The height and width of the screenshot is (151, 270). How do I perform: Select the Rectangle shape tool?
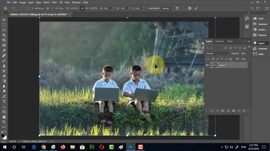point(4,112)
